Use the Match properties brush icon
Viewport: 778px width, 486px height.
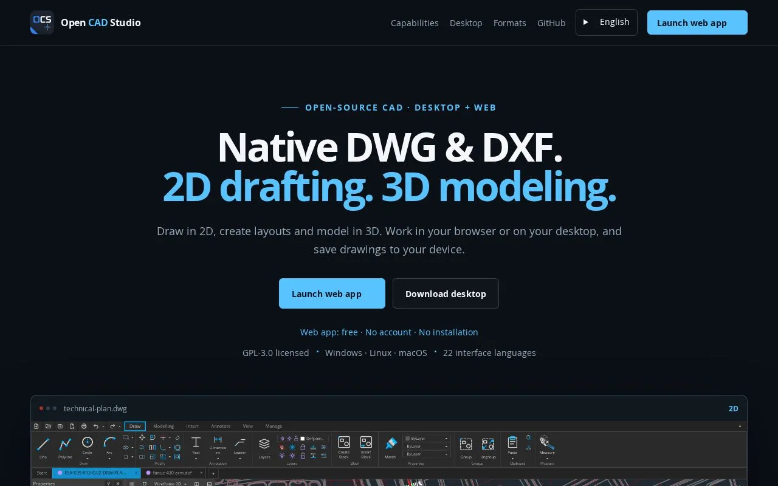(x=391, y=443)
